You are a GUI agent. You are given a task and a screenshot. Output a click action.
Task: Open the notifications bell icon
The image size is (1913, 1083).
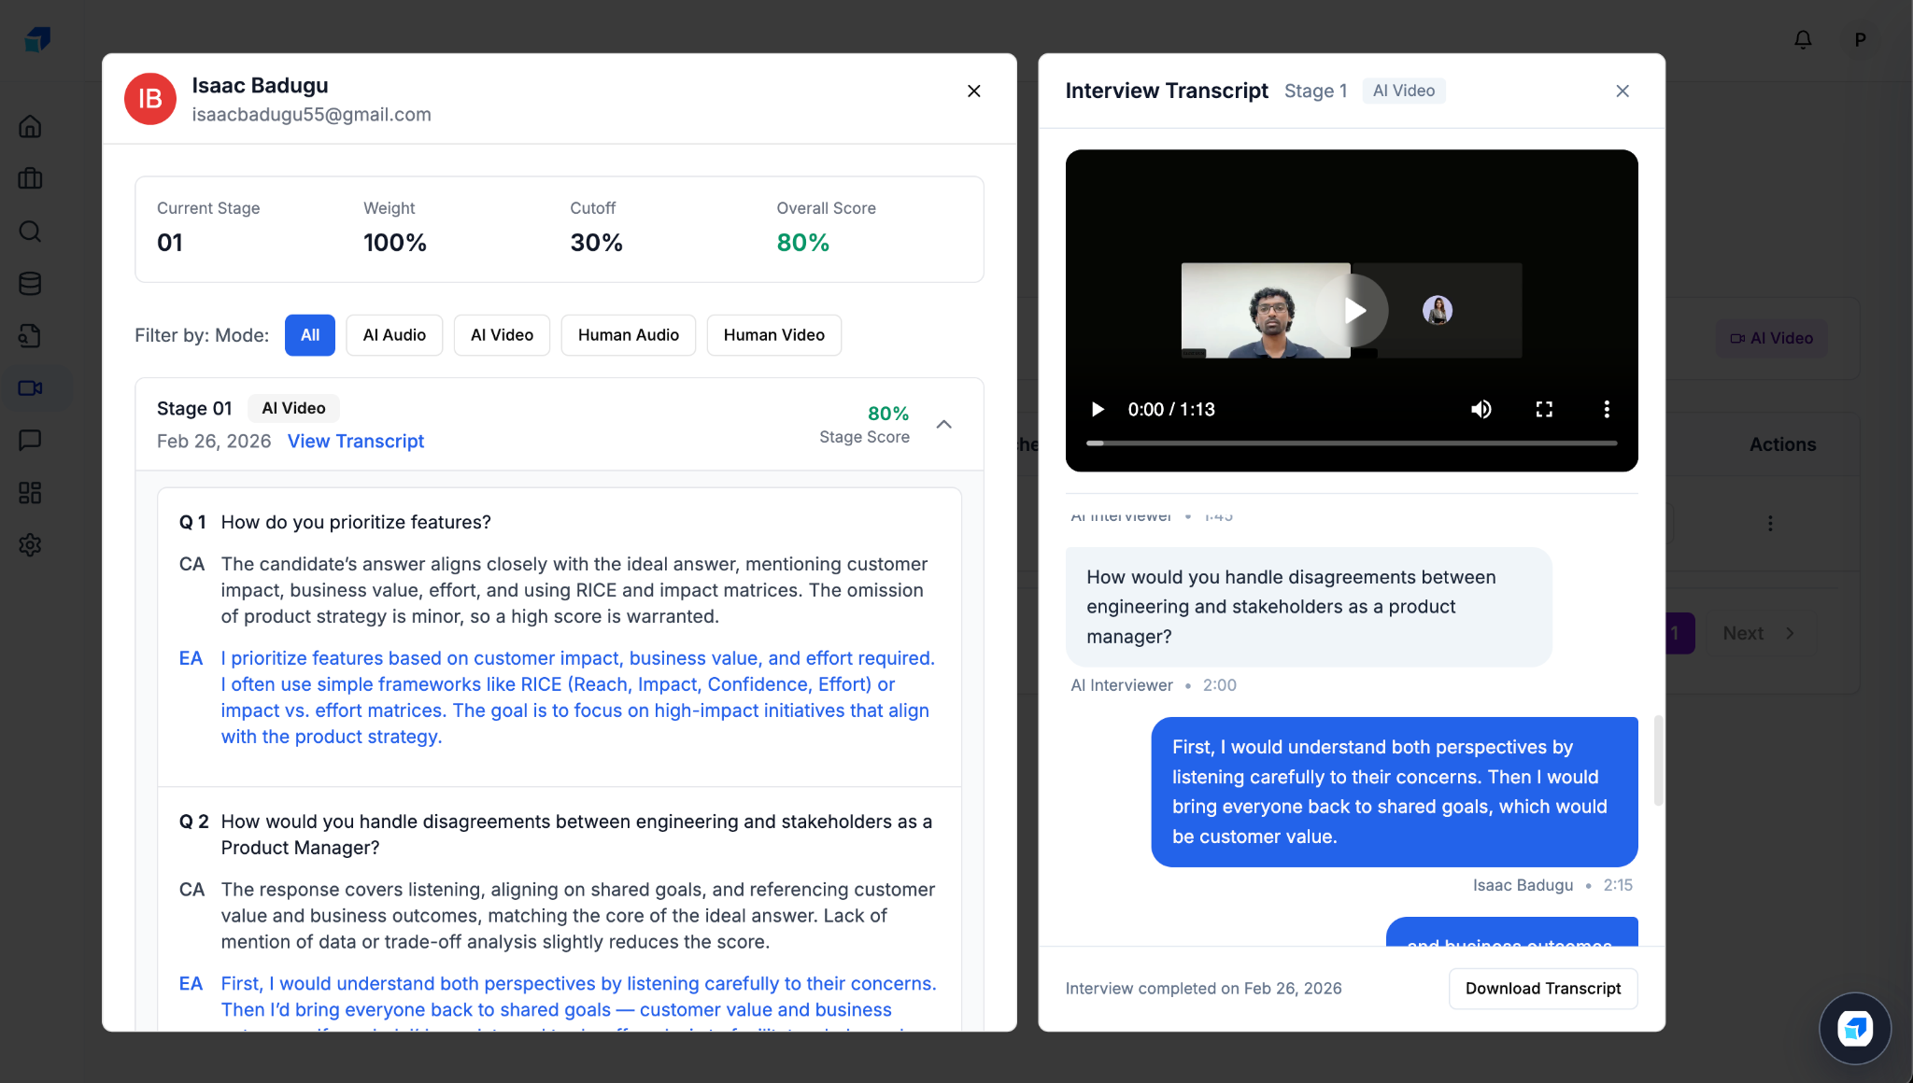point(1803,39)
